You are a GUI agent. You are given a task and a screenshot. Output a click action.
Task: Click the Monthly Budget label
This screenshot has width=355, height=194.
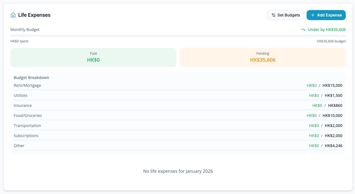tap(25, 30)
